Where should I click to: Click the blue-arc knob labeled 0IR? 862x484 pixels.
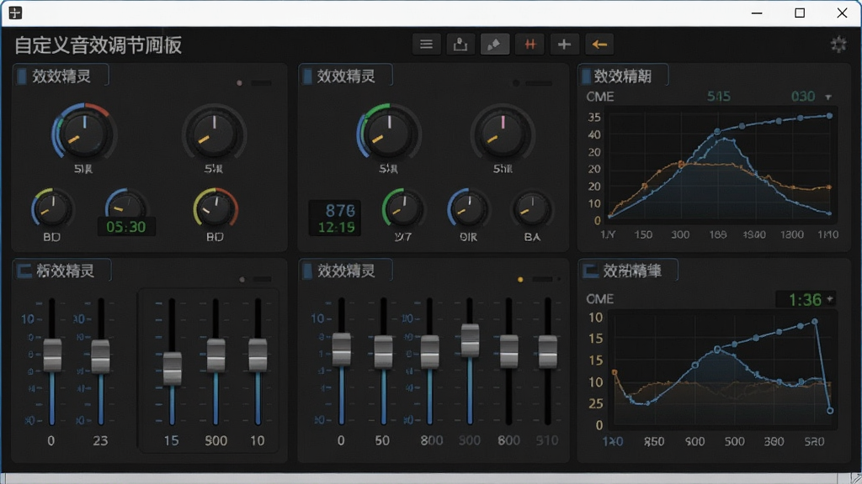tap(468, 208)
